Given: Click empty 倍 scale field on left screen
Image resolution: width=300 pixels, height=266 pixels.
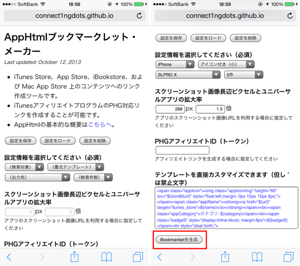Looking at the screenshot, I should point(60,212).
